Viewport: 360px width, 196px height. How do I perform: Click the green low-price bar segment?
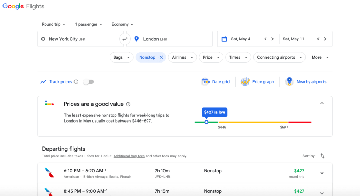[x=206, y=122]
